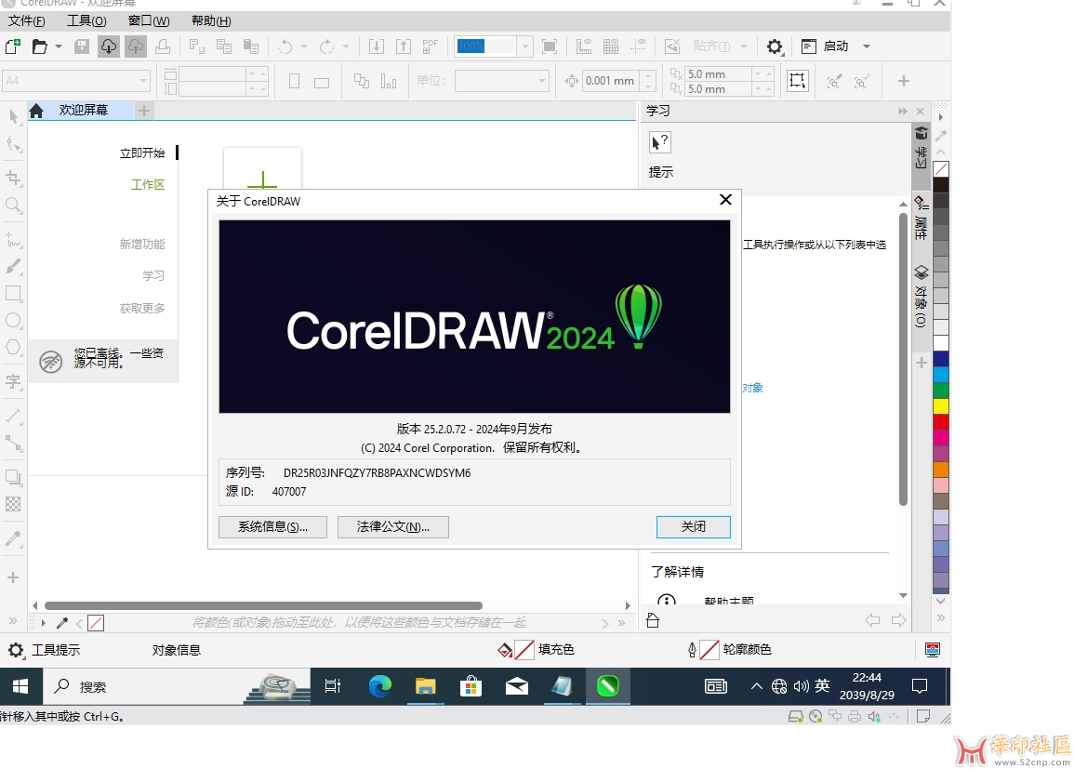Open the 帮助 menu
The height and width of the screenshot is (769, 1074).
point(211,20)
